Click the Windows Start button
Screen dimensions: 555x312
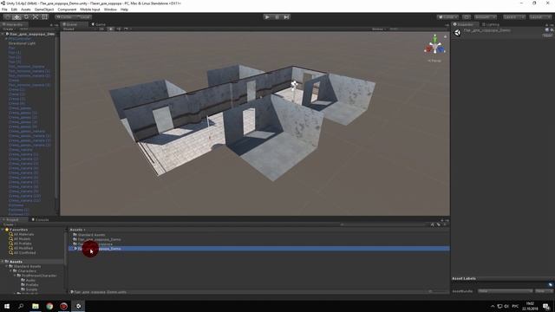(x=7, y=306)
